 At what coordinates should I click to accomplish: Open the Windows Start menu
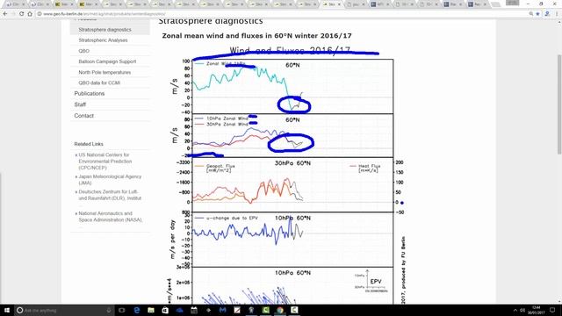point(7,310)
